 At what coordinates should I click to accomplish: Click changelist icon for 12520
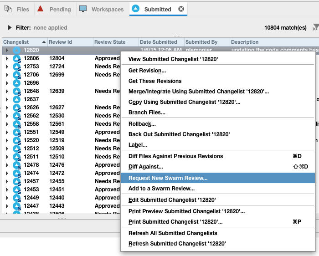tap(17, 140)
